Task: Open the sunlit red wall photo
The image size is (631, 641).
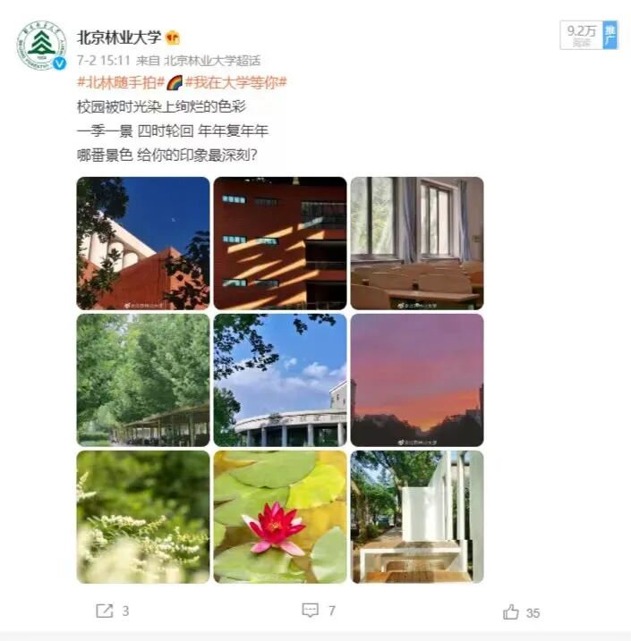Action: click(280, 243)
